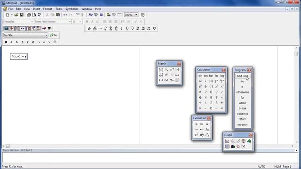This screenshot has height=169, width=301.
Task: Click the Print Preview icon
Action: [x=34, y=15]
